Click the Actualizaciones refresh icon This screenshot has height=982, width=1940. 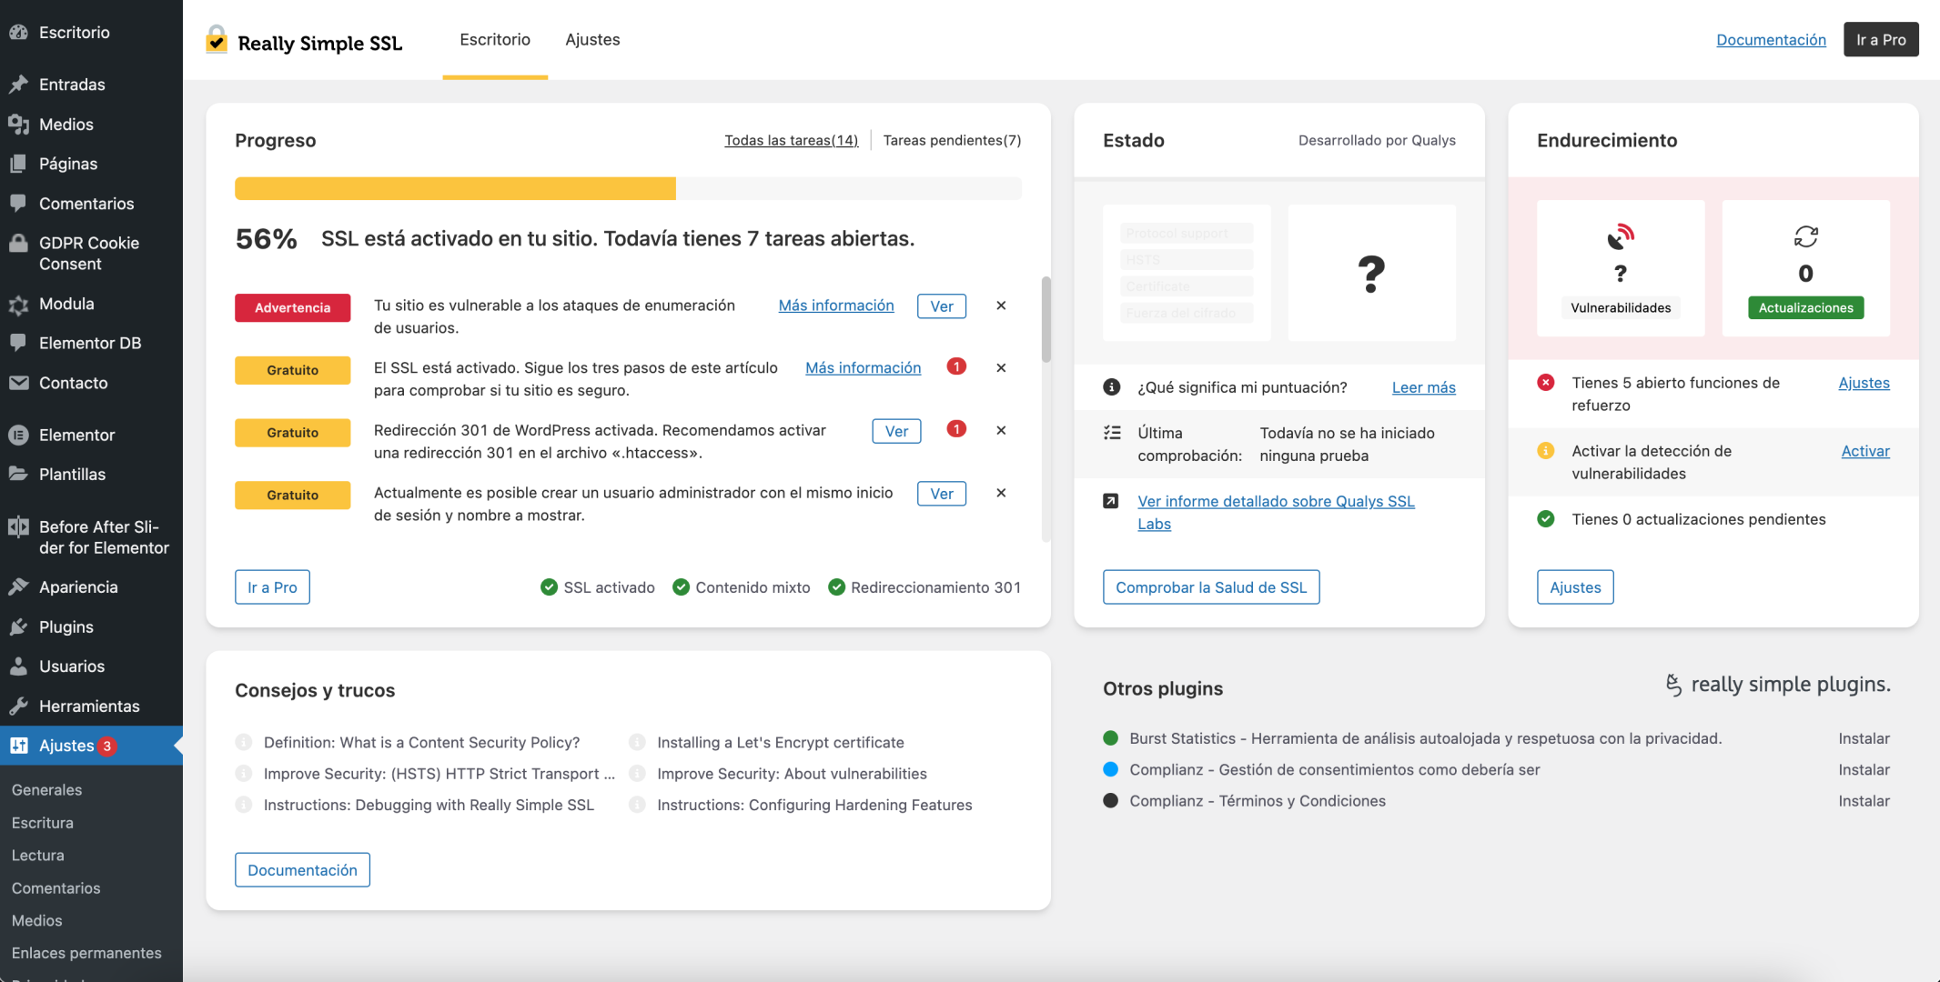coord(1806,236)
